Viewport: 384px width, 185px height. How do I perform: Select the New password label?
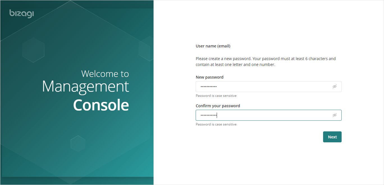click(209, 77)
